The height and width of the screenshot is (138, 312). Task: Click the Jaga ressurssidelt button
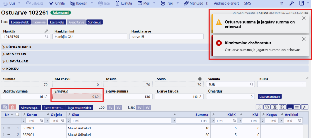pos(80,107)
